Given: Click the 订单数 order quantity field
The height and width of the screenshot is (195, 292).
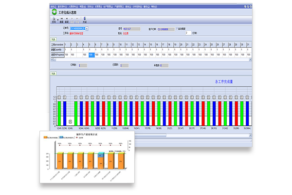Looking at the screenshot, I should 83,65.
